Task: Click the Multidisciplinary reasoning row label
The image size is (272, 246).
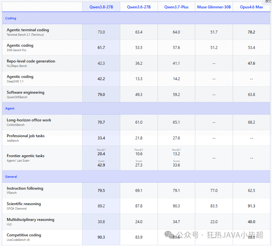Action: pyautogui.click(x=31, y=220)
